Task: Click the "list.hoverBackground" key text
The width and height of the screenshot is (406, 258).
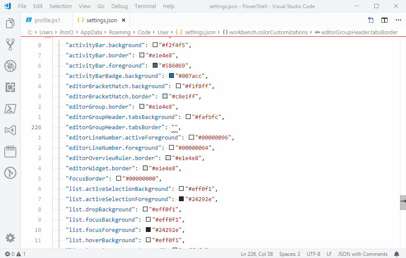Action: tap(102, 240)
